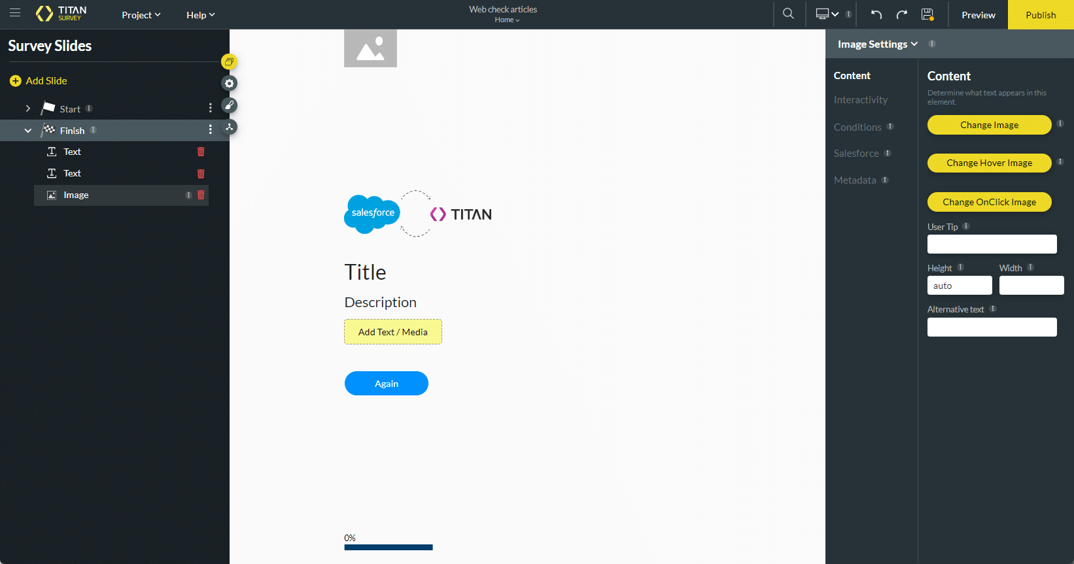Delete the first Text element
The image size is (1074, 564).
201,152
